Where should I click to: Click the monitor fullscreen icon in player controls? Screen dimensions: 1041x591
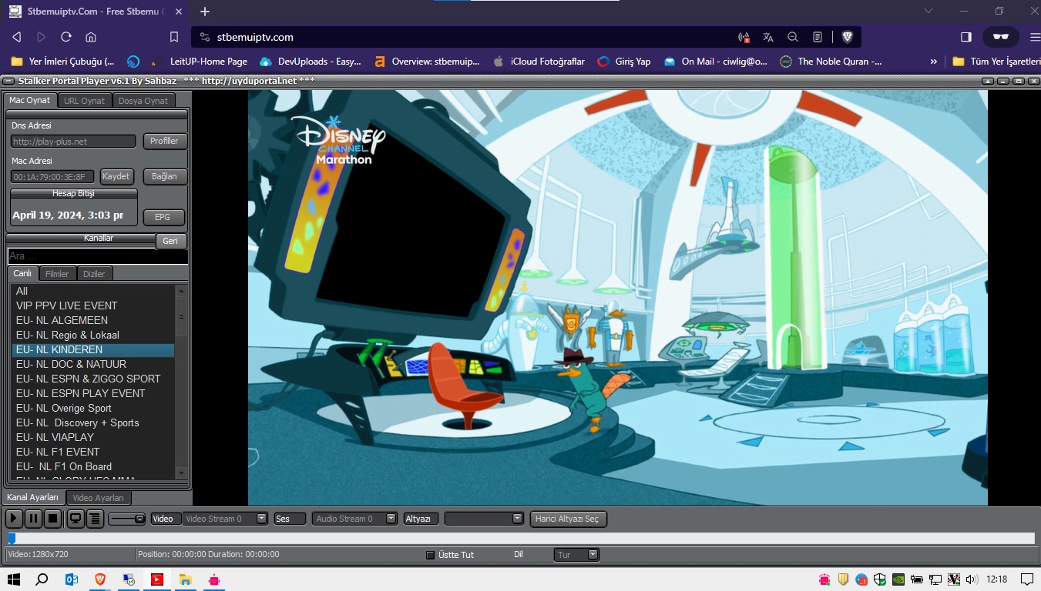[x=76, y=519]
